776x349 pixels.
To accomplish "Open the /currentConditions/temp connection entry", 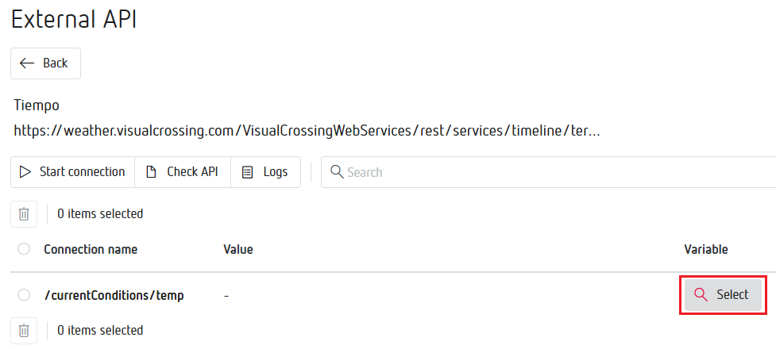I will pyautogui.click(x=114, y=295).
